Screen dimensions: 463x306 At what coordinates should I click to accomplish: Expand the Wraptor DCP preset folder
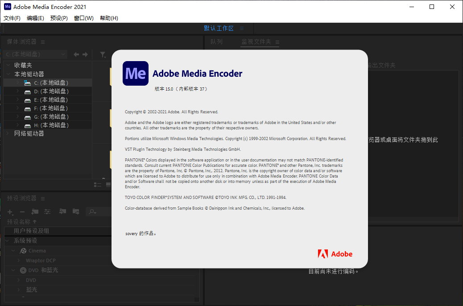pos(19,261)
